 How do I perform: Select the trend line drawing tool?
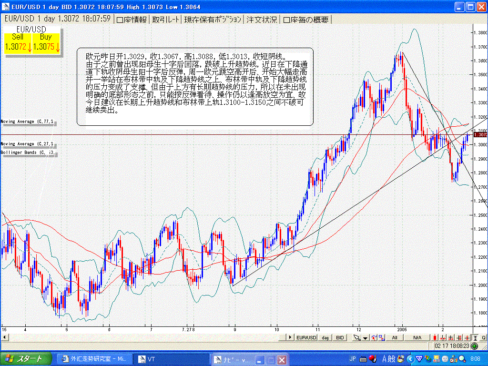(374, 338)
